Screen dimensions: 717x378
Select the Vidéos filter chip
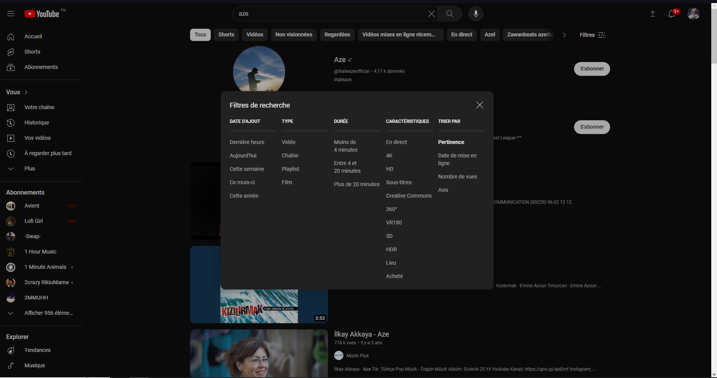click(255, 35)
